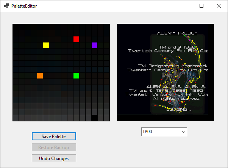Click the PaletteEditor title bar app icon

coord(6,6)
